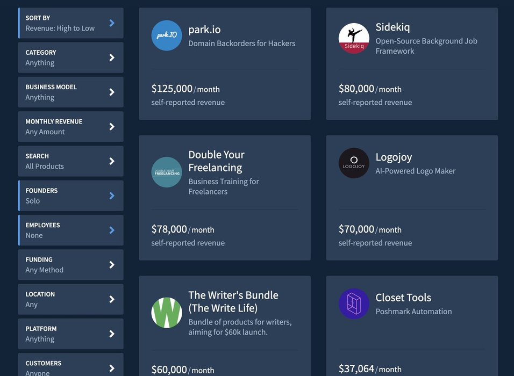Click the $125,000/month revenue figure

pos(185,89)
